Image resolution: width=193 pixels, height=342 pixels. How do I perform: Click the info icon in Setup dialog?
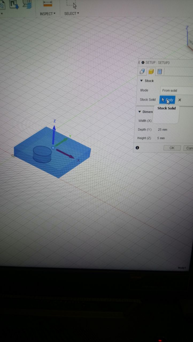click(137, 147)
